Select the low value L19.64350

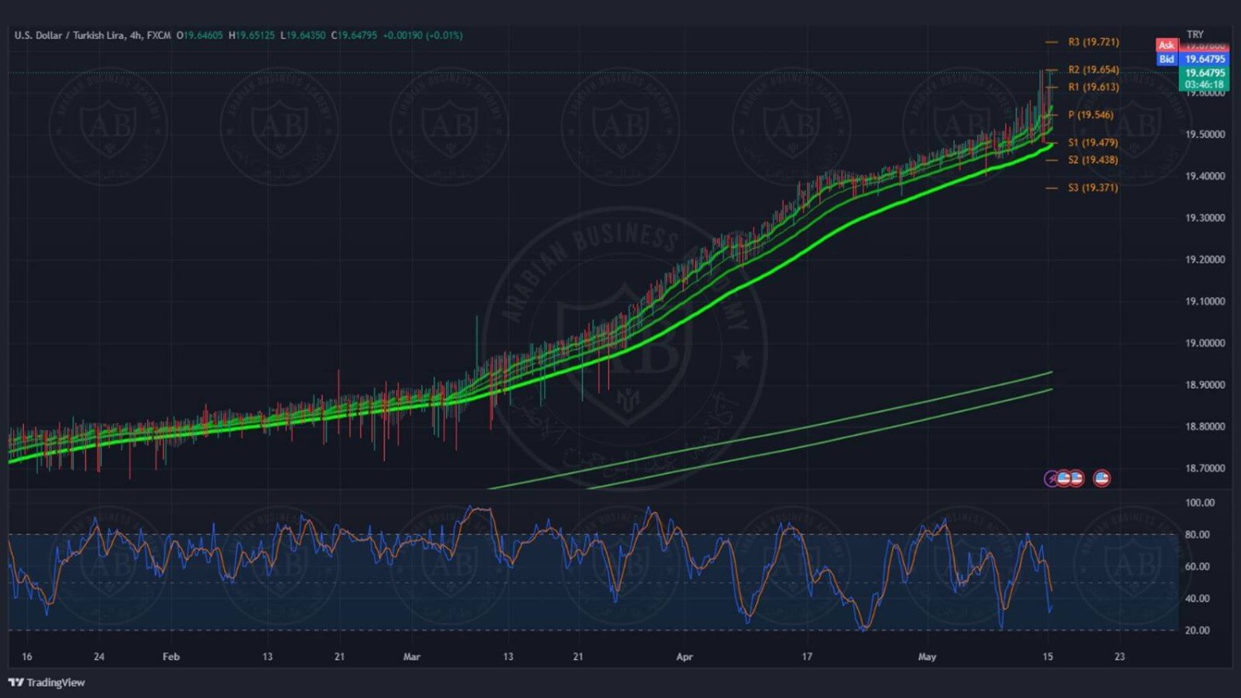[303, 36]
